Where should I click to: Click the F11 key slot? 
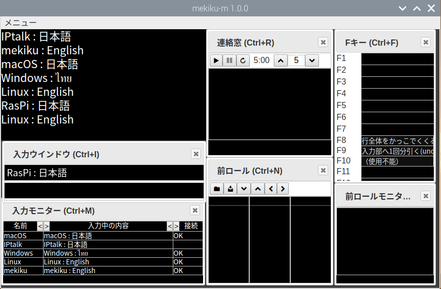click(397, 172)
